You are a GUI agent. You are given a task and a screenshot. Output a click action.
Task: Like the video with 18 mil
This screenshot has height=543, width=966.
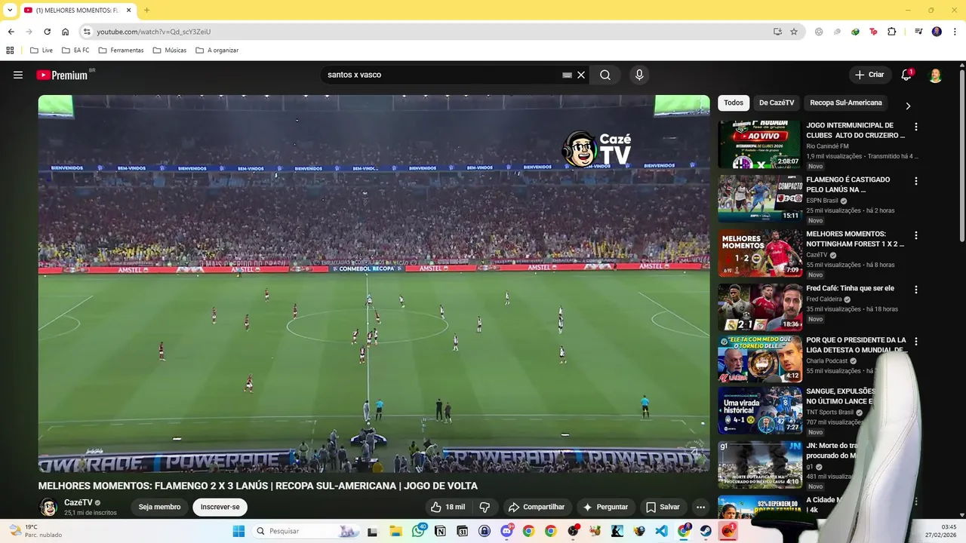[x=448, y=507]
